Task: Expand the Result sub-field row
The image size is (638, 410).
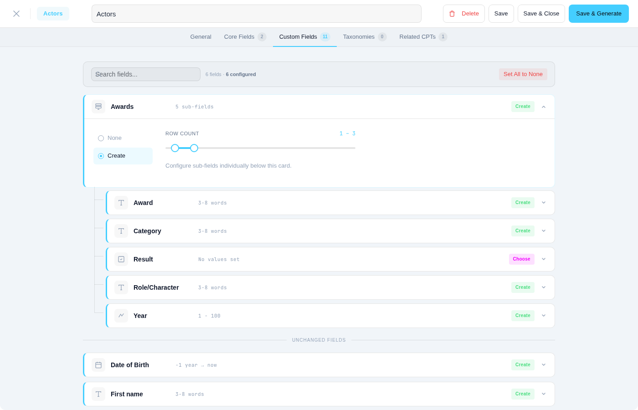Action: tap(544, 259)
